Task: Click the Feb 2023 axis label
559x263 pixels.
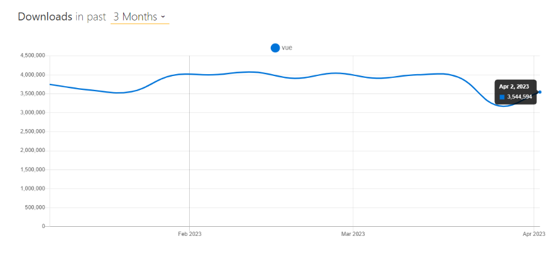Action: point(189,234)
